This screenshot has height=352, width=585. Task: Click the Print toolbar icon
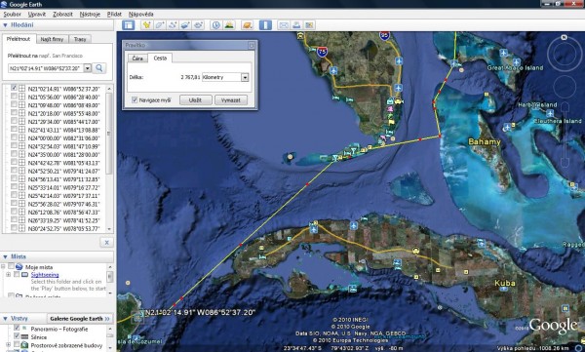coord(296,25)
